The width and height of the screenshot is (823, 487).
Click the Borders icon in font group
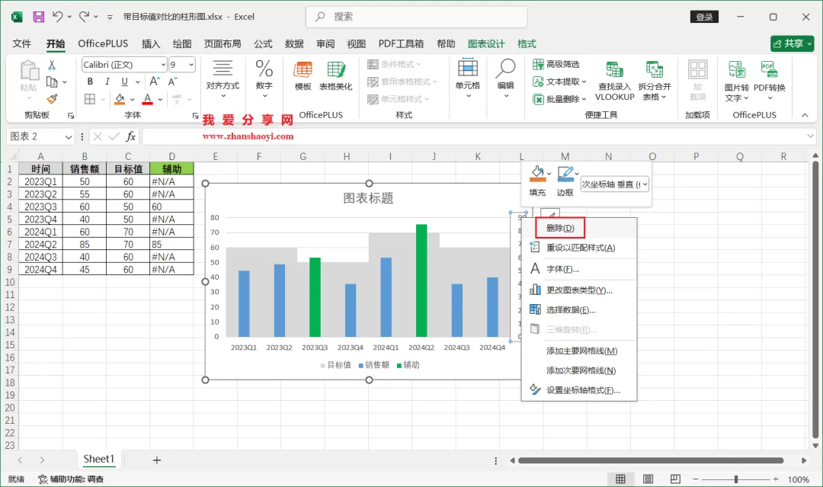coord(90,98)
